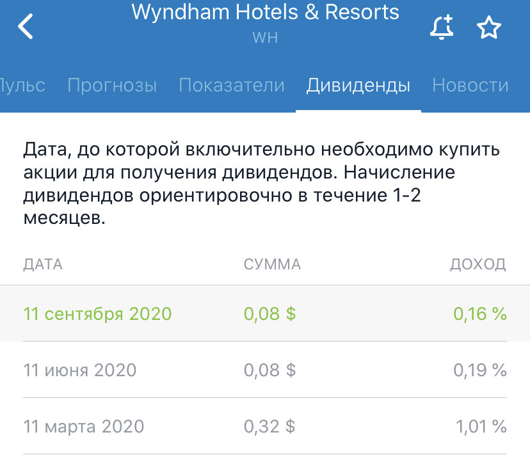Add Wyndham to favorites with the star icon
530x460 pixels.
tap(489, 27)
